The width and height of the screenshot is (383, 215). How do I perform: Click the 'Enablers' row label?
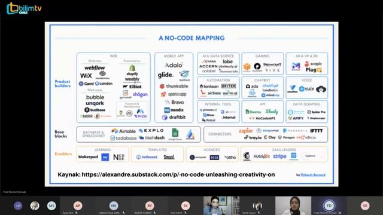(63, 154)
